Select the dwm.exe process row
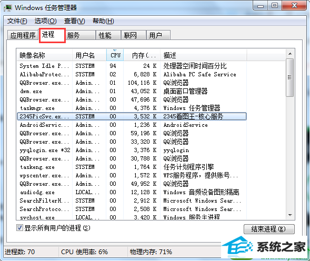This screenshot has height=261, width=310. 132,91
